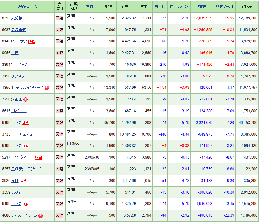Click the 損益(%) column header link
Viewport: 259px width, 224px height.
click(223, 6)
